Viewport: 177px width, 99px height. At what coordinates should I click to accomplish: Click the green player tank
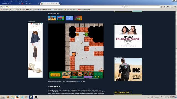coord(86,34)
